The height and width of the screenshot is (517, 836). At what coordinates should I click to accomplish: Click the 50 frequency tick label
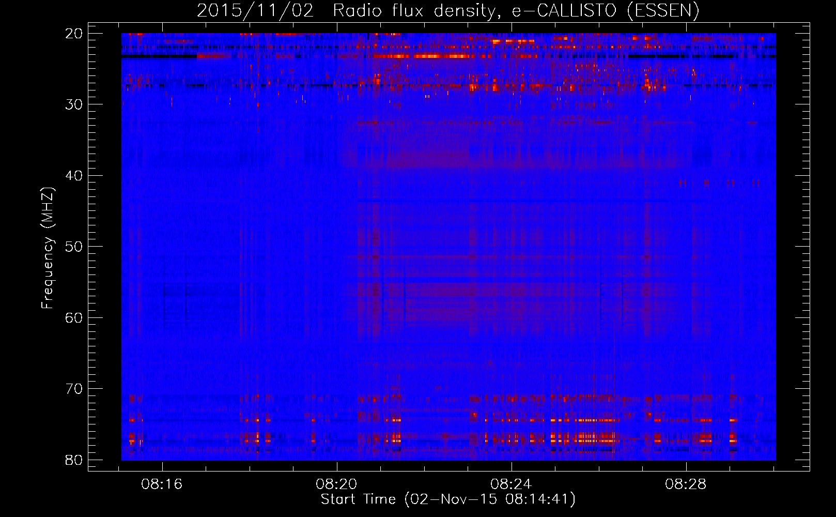click(x=74, y=247)
